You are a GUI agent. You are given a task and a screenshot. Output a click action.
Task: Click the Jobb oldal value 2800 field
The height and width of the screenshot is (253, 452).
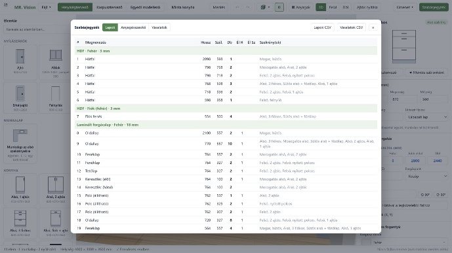(x=415, y=161)
